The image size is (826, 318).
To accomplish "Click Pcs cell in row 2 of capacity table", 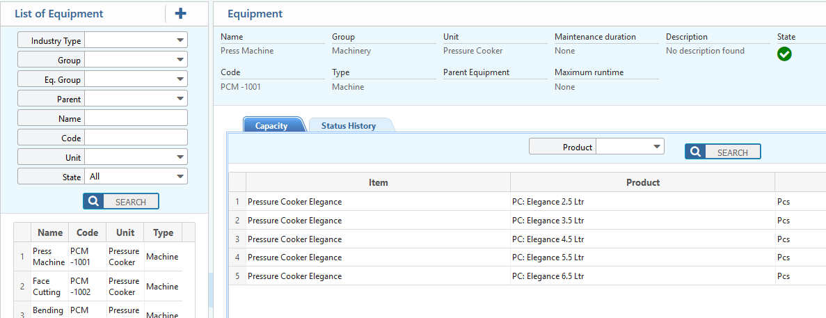I will click(x=800, y=220).
